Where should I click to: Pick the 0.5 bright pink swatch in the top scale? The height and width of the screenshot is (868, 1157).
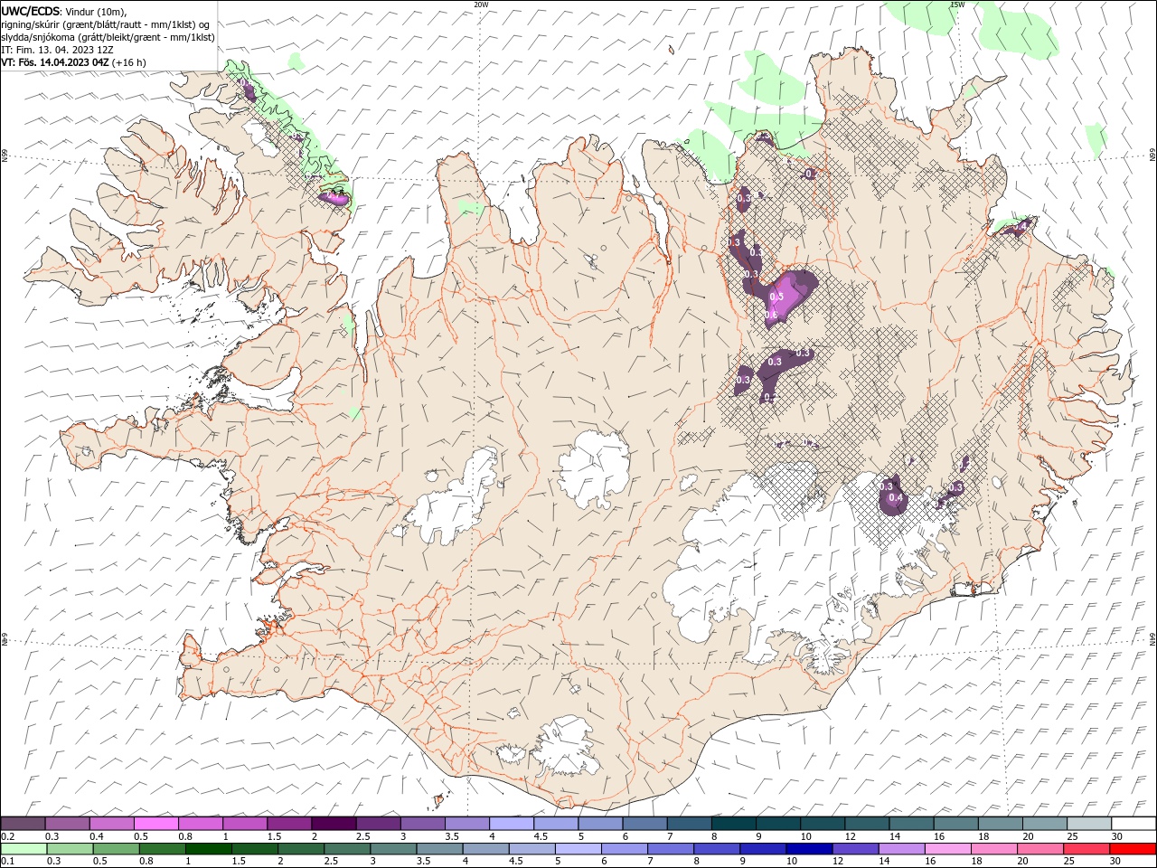click(156, 824)
